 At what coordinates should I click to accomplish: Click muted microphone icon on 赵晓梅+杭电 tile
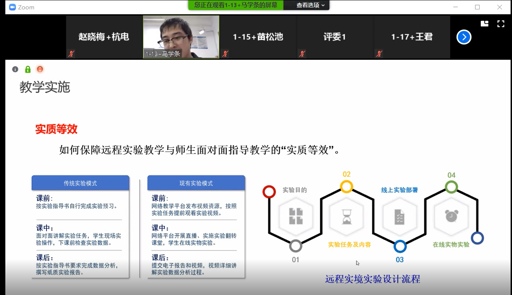[71, 53]
